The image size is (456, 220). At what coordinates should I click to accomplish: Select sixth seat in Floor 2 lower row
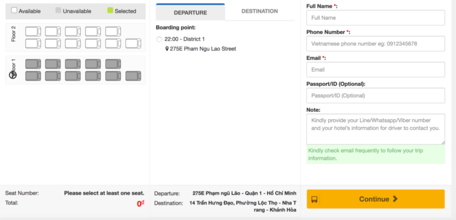coord(133,43)
